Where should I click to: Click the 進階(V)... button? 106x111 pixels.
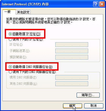pos(88,95)
